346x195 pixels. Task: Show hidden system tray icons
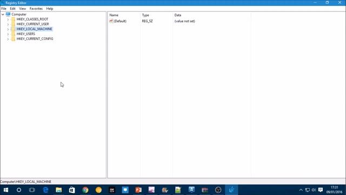click(301, 190)
